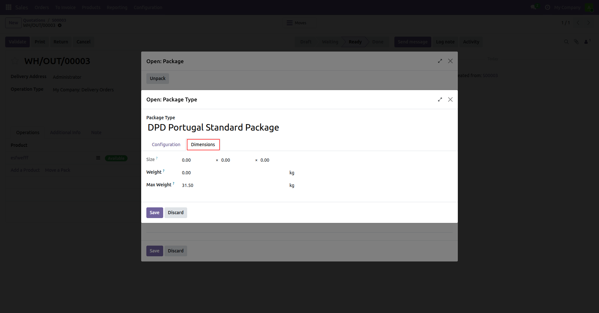Open the Orders menu
599x313 pixels.
point(42,7)
